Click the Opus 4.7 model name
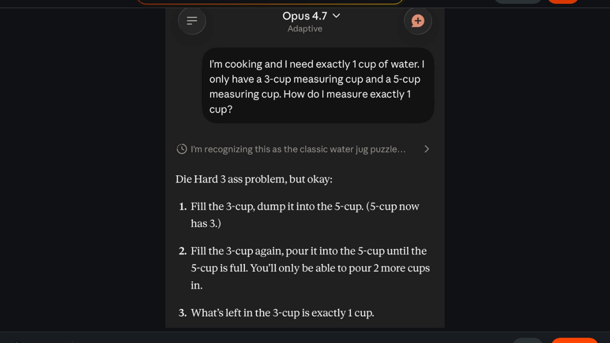The height and width of the screenshot is (343, 610). (303, 16)
